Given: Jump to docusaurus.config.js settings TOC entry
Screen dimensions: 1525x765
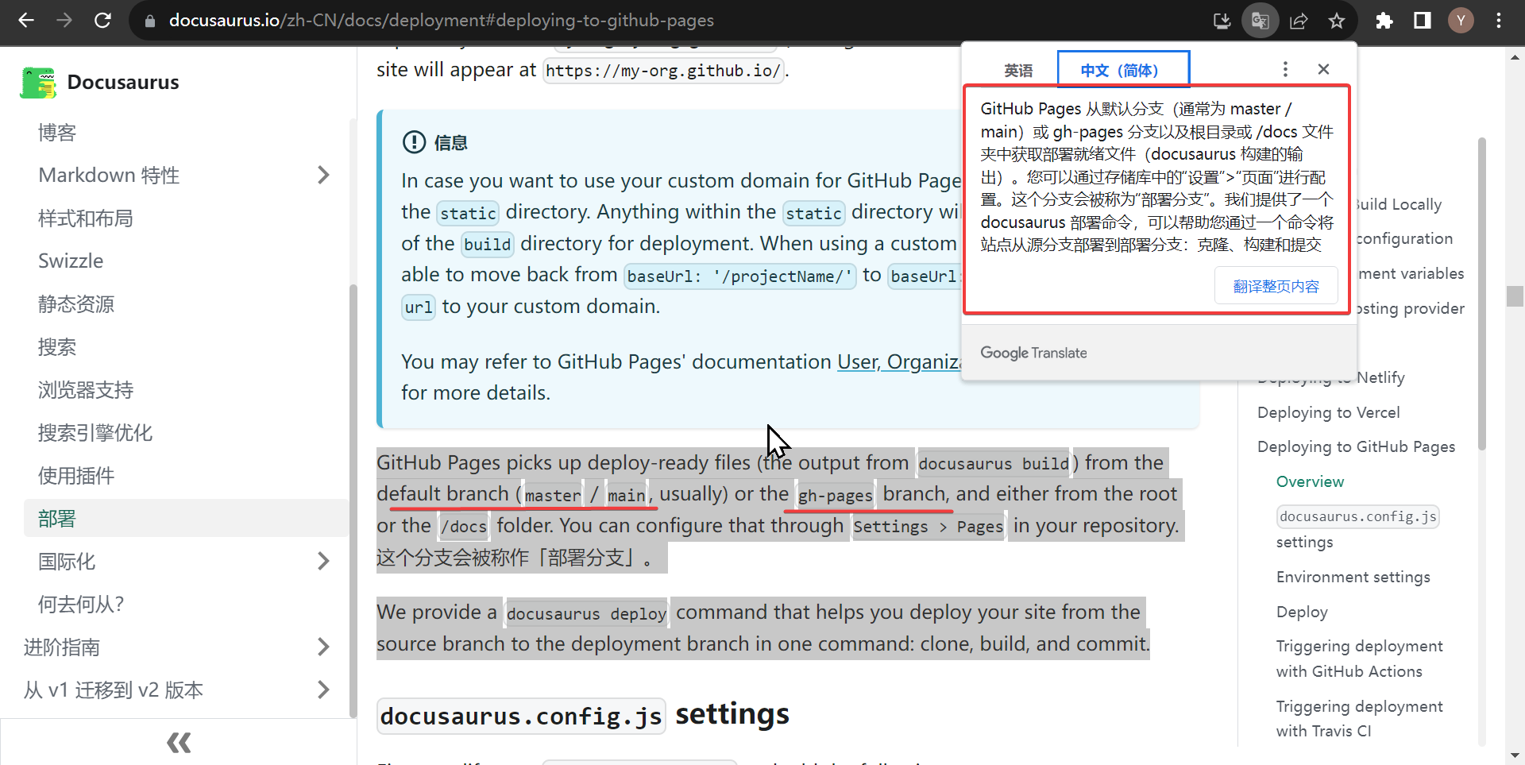Looking at the screenshot, I should point(1357,528).
